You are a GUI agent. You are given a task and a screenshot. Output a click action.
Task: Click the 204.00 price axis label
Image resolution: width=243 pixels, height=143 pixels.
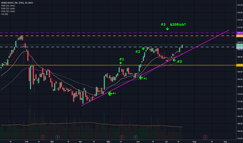[x=240, y=42]
